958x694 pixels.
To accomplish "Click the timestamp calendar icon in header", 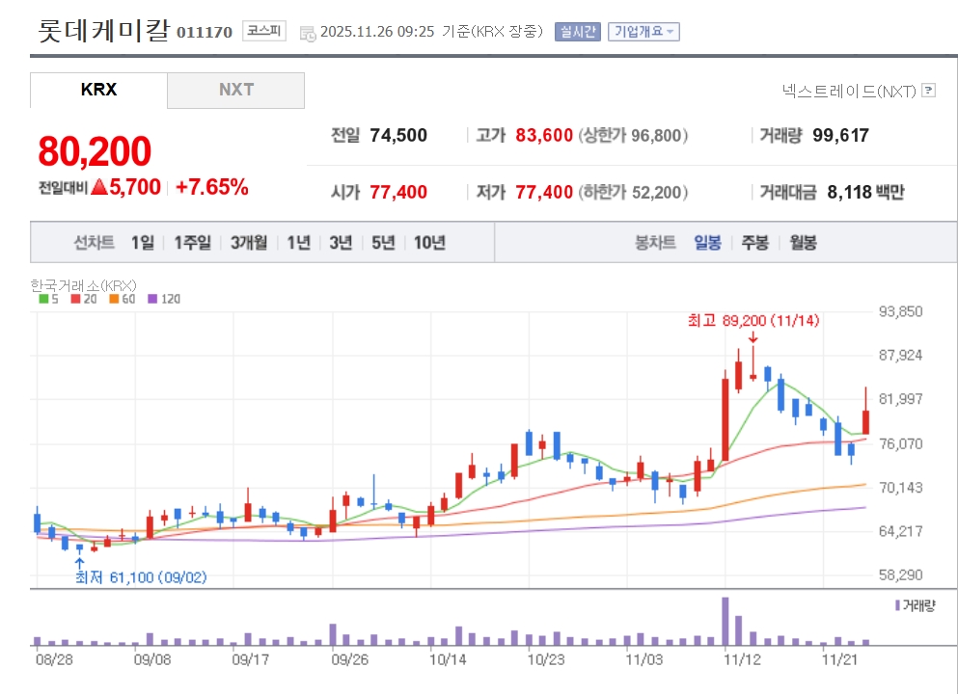I will coord(308,33).
